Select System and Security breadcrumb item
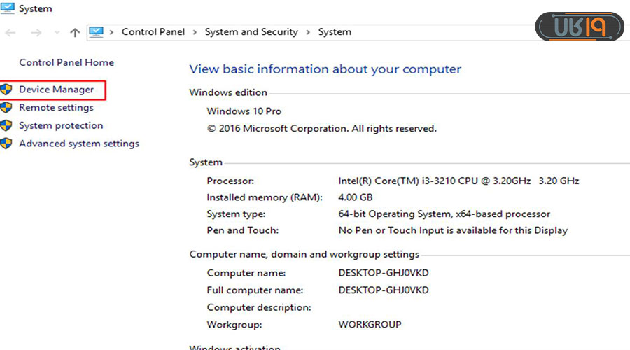 click(x=251, y=32)
